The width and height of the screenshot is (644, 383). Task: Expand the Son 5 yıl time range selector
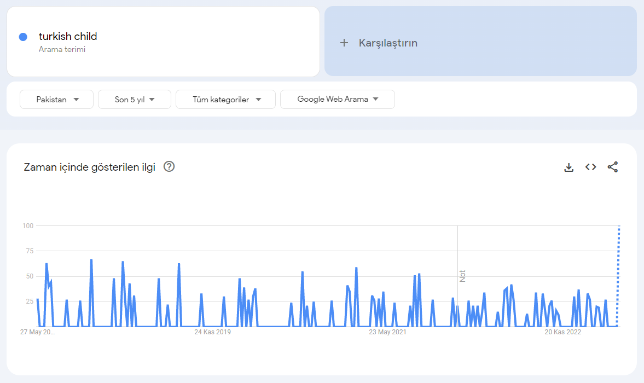tap(134, 99)
